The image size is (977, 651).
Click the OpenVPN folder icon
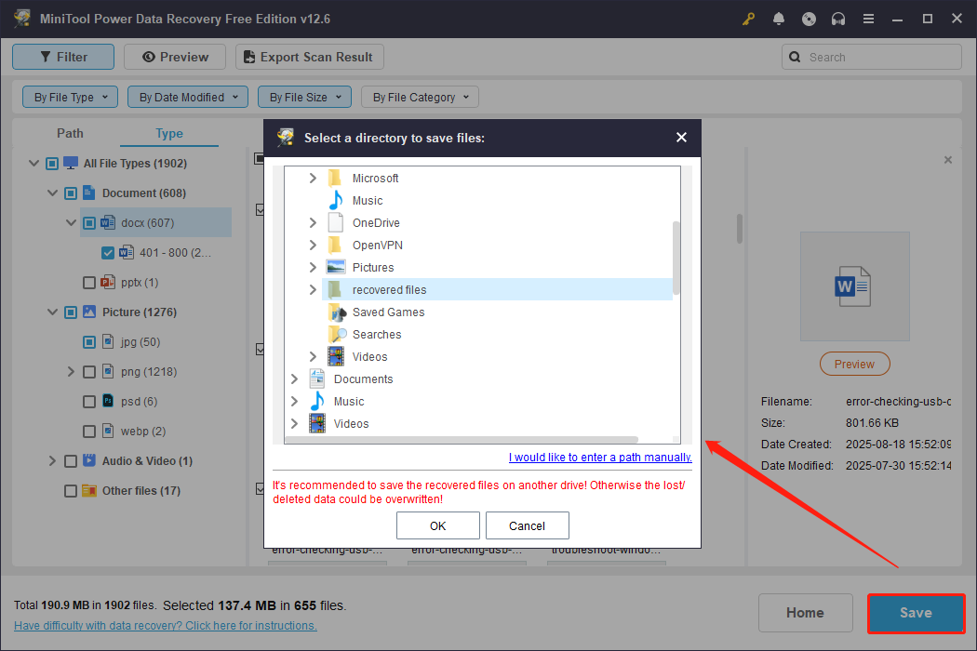click(335, 245)
